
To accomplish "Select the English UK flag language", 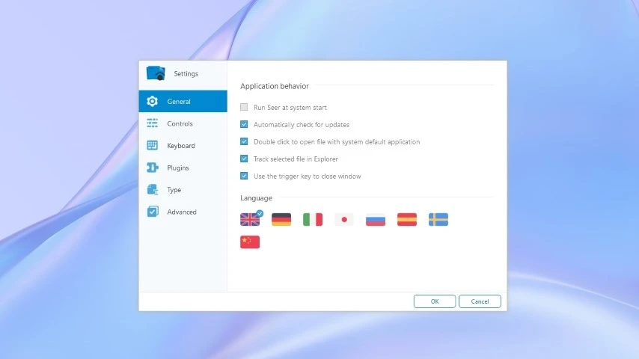I will (x=250, y=220).
